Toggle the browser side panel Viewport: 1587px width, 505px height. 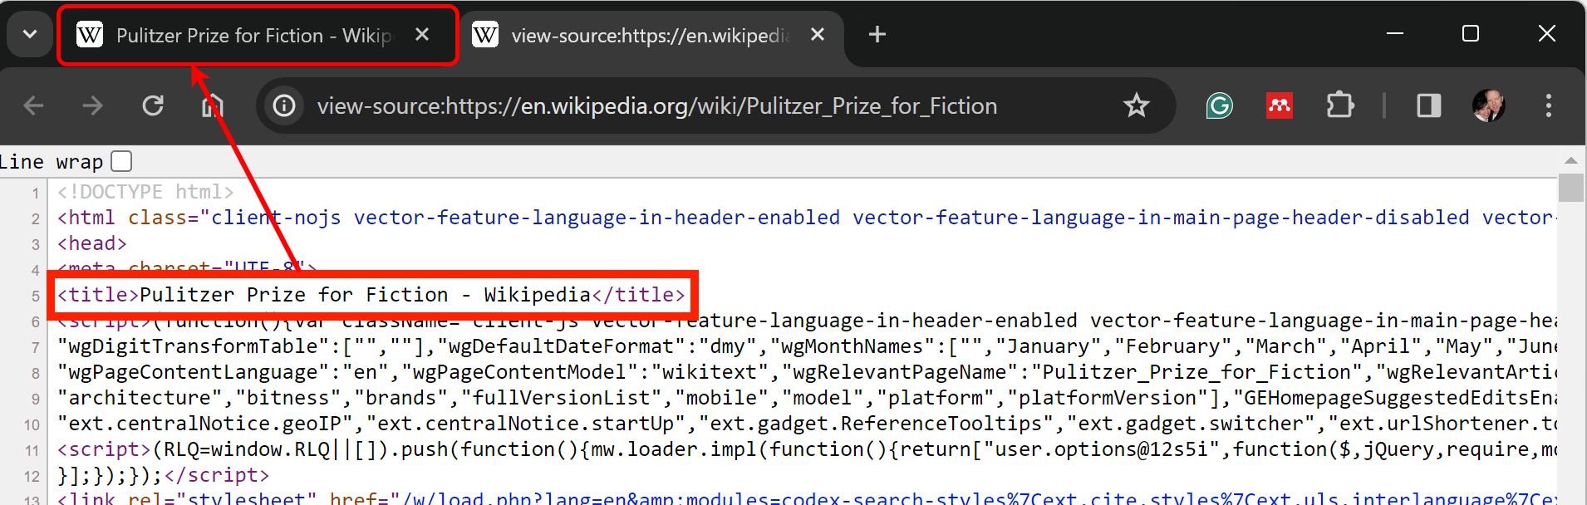click(x=1428, y=106)
